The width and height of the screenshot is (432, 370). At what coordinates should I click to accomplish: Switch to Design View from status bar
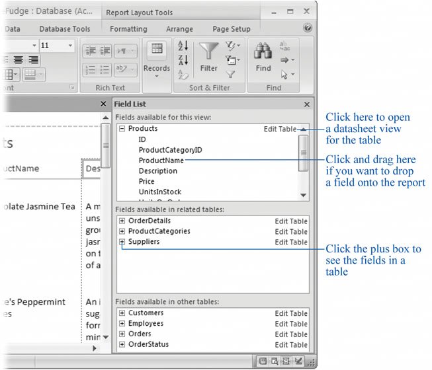tap(299, 361)
